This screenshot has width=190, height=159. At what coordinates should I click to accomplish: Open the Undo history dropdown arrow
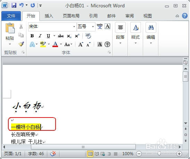(26, 5)
